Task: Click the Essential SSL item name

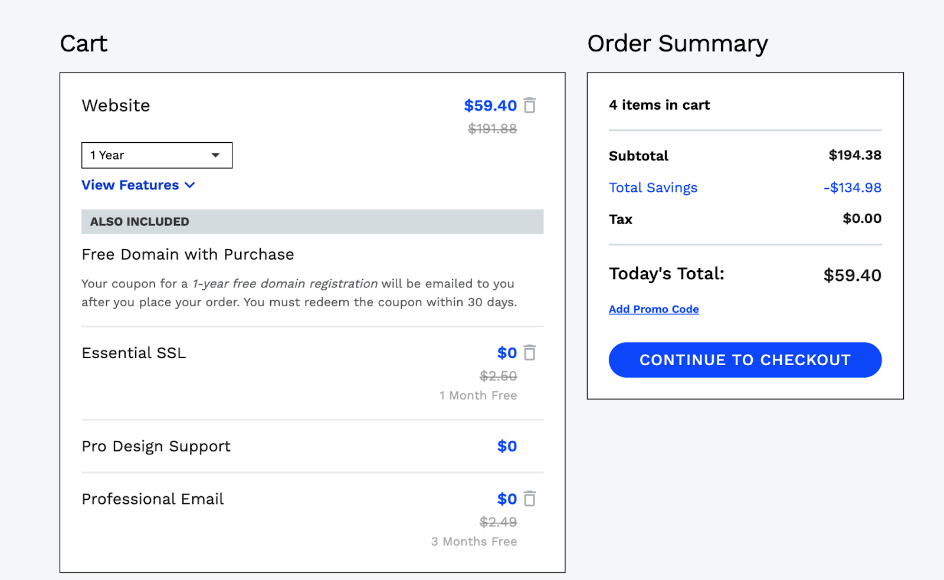Action: coord(134,353)
